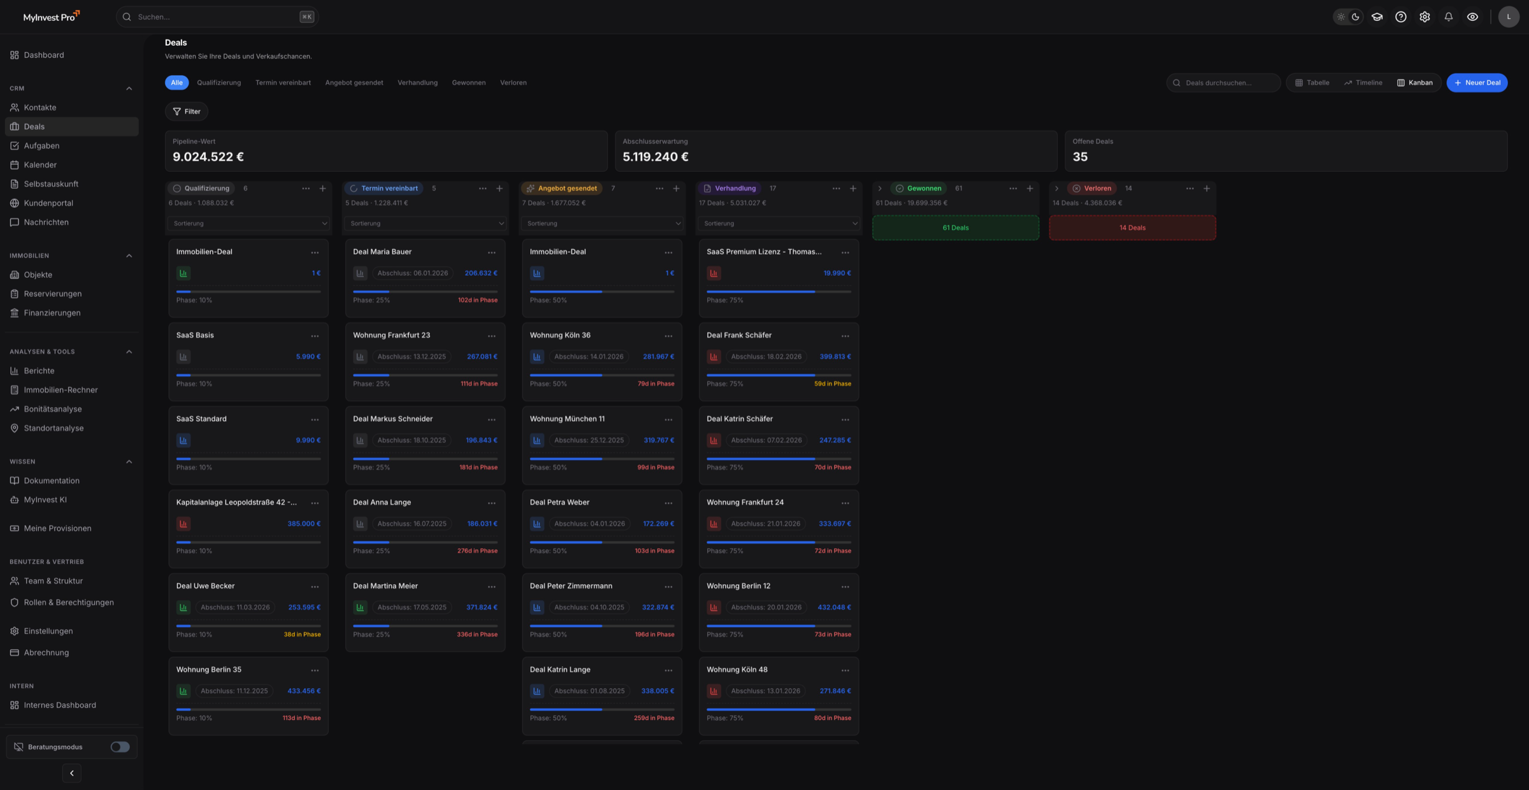Open the Filter button
This screenshot has height=790, width=1529.
point(186,111)
